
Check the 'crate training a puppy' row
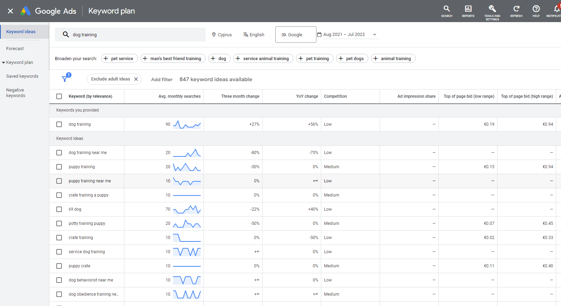click(x=59, y=195)
